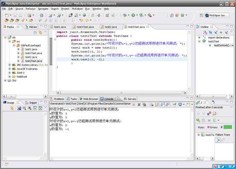Click the Rerun Test icon in the JUnit panel
Viewport: 236px width, 169px height.
pos(198,120)
